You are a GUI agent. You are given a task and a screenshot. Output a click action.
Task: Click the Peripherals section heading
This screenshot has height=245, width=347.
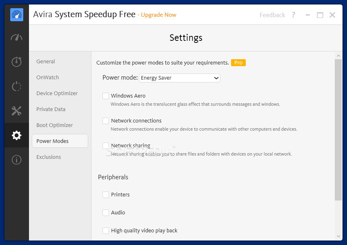(113, 177)
